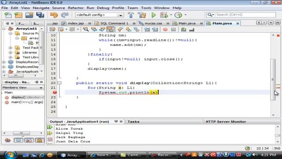
Task: Click the red error stripe marker at top
Action: click(278, 36)
